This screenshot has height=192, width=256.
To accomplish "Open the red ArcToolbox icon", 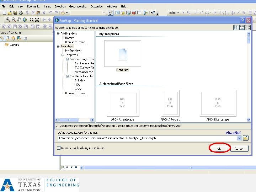I will coord(134,13).
